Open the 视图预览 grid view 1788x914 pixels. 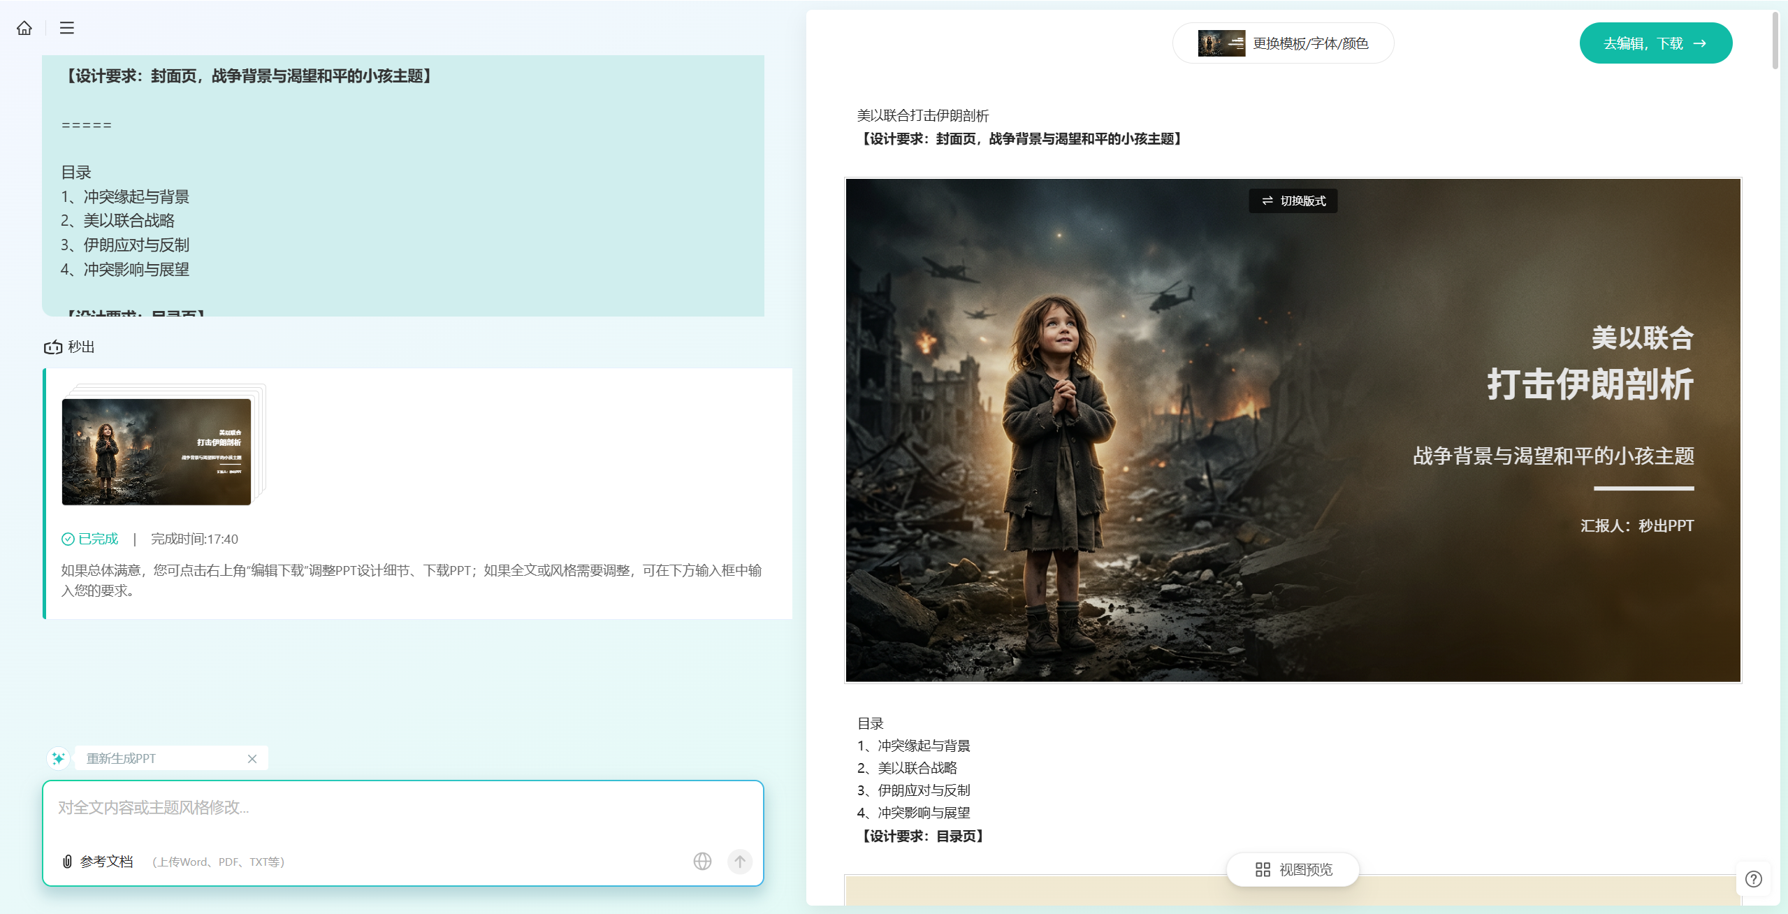(1293, 870)
